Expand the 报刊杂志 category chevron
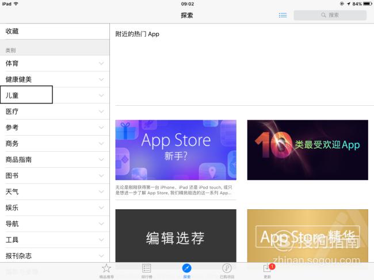Viewport: 374px width, 280px height. 101,256
